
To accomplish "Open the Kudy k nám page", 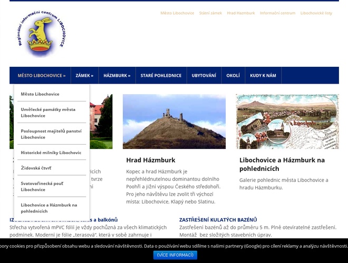I will 263,75.
